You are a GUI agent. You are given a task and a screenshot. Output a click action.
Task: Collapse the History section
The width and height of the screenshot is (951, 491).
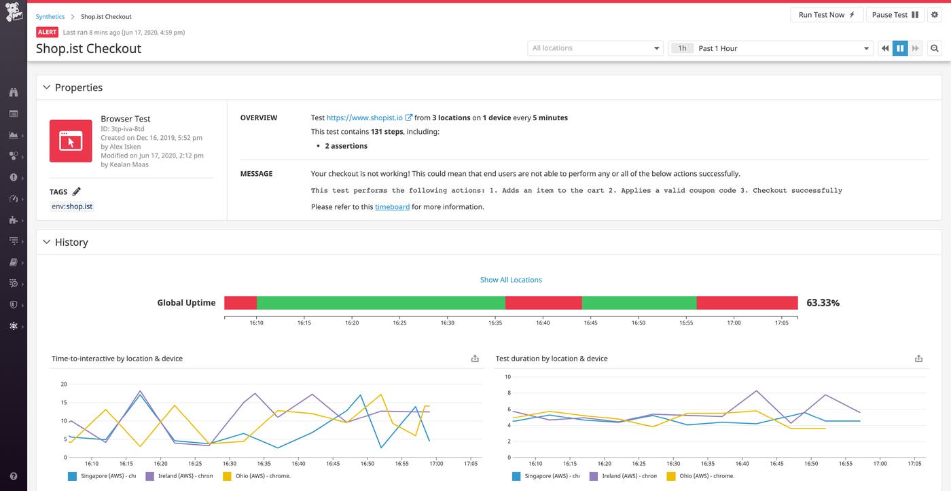(x=47, y=242)
